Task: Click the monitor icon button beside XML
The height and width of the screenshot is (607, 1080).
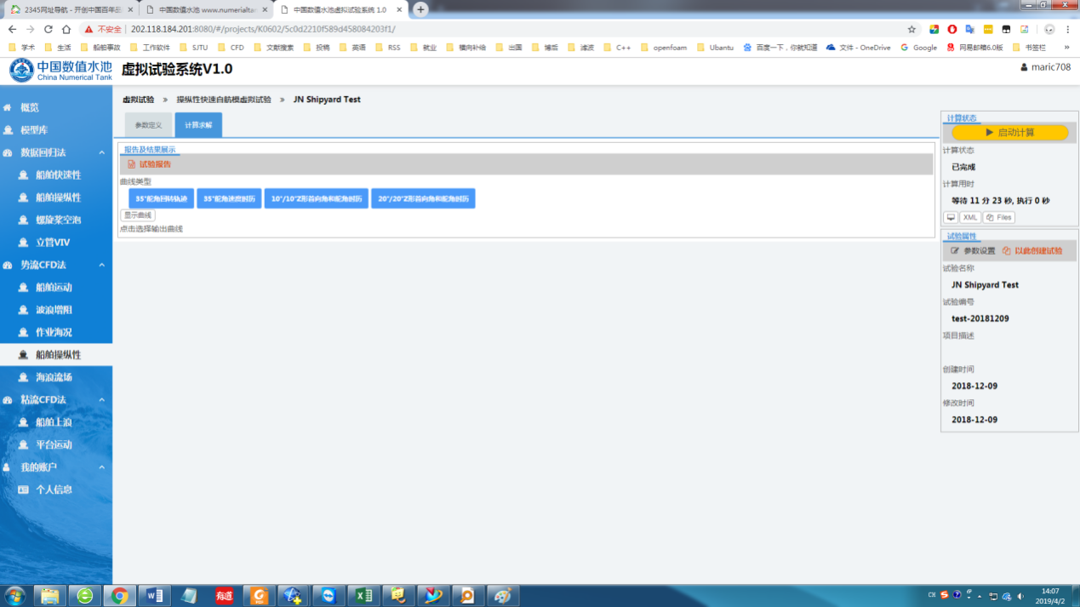Action: pos(951,218)
